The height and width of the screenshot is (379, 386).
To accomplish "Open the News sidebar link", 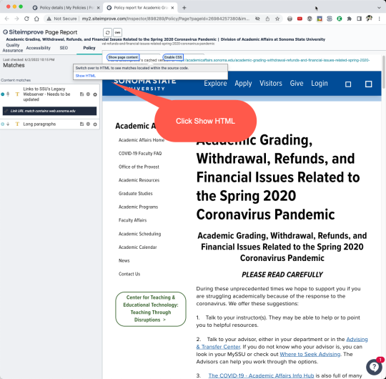I will point(124,260).
